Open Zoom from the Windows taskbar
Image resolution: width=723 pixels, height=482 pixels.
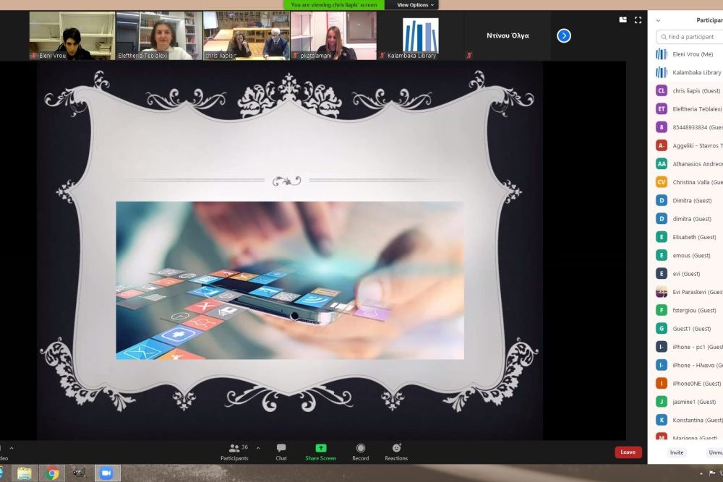click(106, 473)
